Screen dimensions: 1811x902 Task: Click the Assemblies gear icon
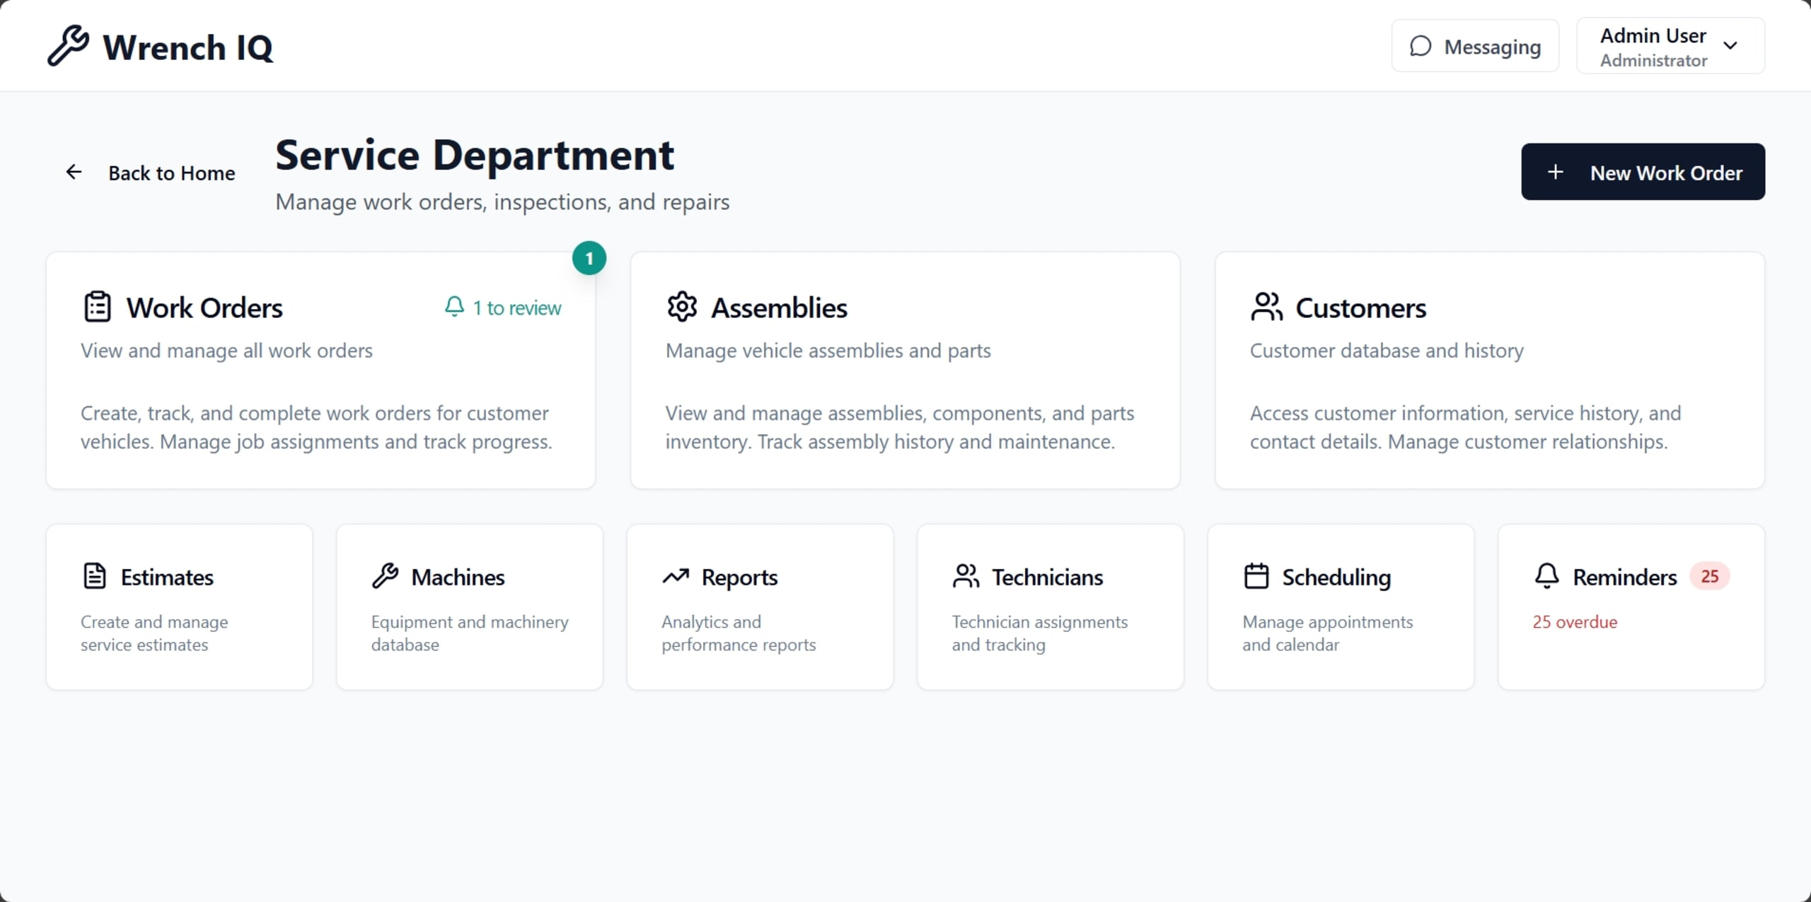682,307
